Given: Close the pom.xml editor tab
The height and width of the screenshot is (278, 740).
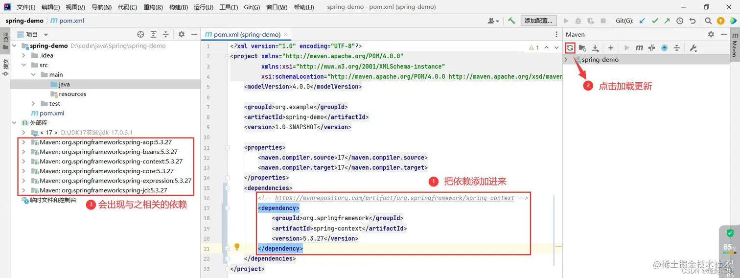Looking at the screenshot, I should point(286,34).
